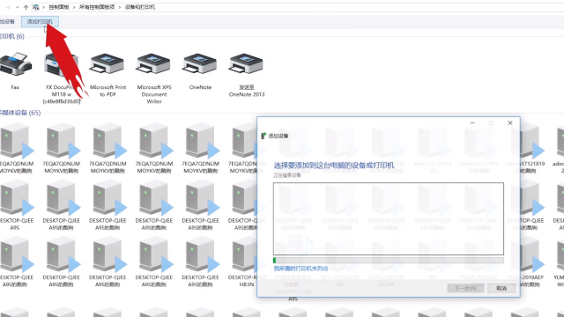This screenshot has height=317, width=564.
Task: Navigate to 所有控制面板项 breadcrumb
Action: [97, 7]
